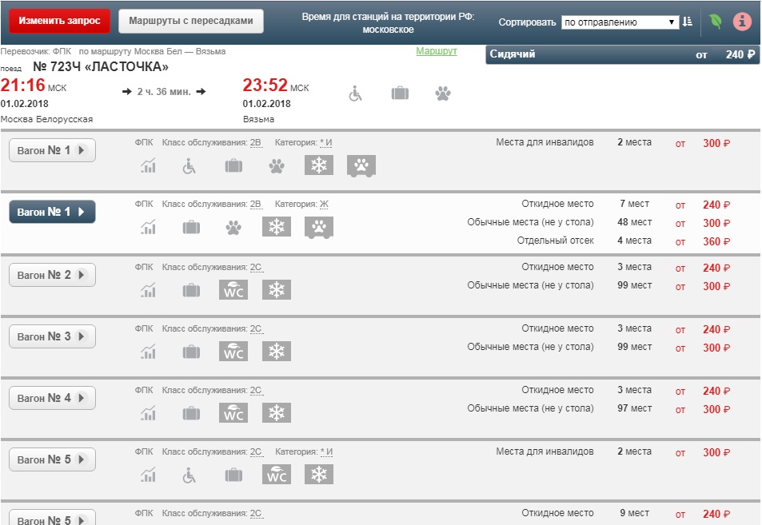Click service class 2С link in Вагон № 3
The height and width of the screenshot is (525, 762).
pos(256,329)
